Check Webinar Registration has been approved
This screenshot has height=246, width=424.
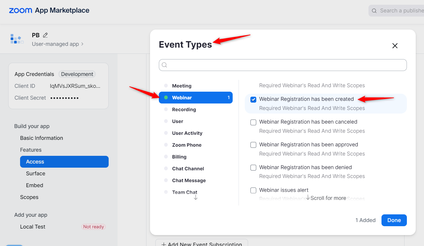(x=253, y=145)
